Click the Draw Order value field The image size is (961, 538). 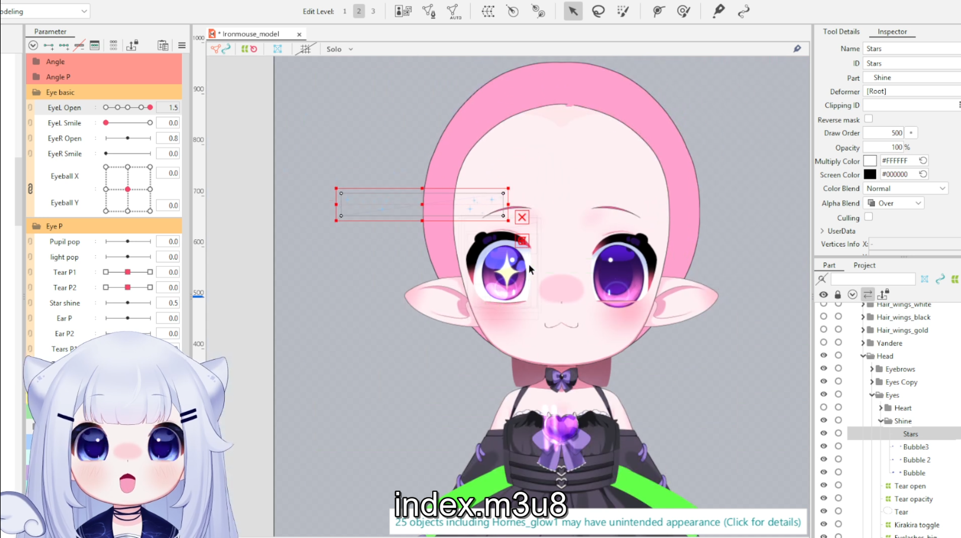click(884, 133)
